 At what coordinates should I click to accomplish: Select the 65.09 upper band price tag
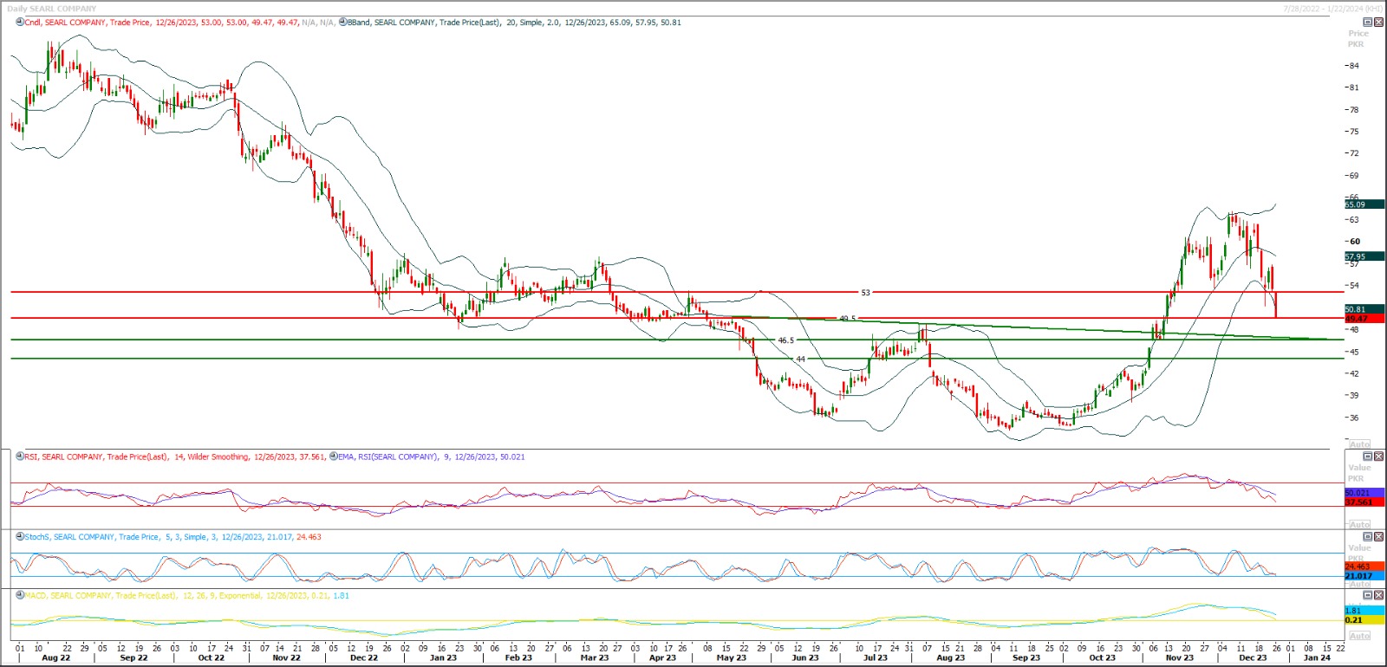coord(1363,204)
